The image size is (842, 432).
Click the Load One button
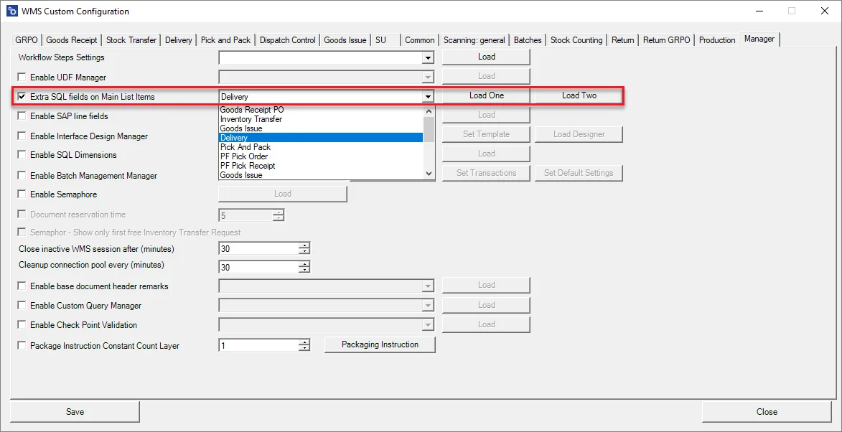(x=486, y=95)
